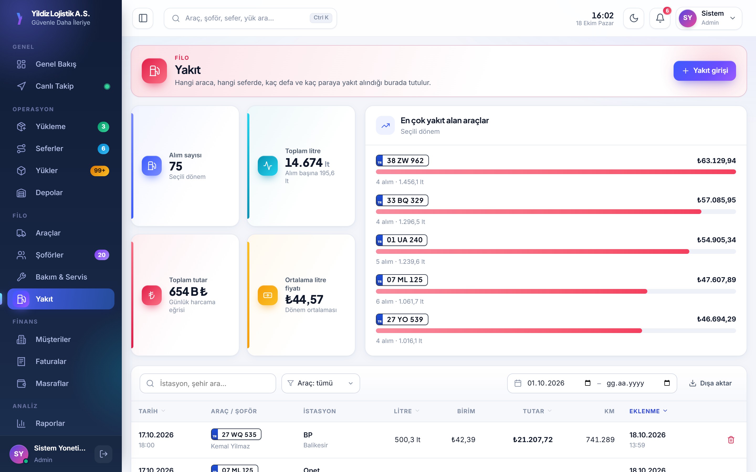Viewport: 756px width, 472px height.
Task: Click the İstasyon, şehir search field
Action: click(208, 383)
